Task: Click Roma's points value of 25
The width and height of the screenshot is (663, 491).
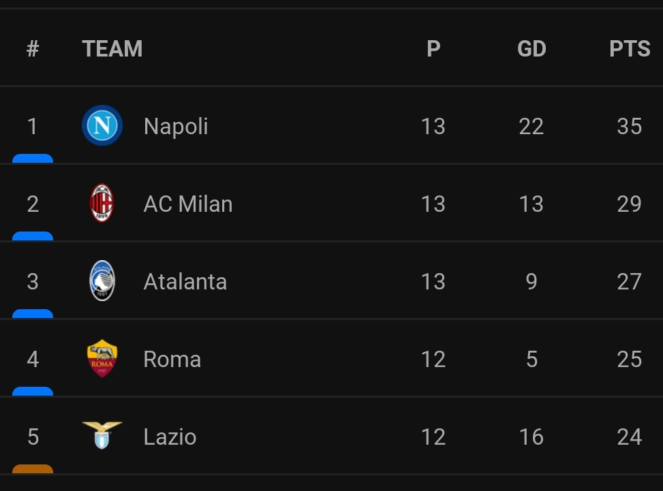Action: pyautogui.click(x=628, y=359)
